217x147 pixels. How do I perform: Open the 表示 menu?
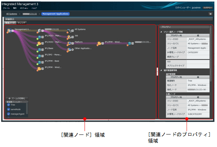click(15, 8)
